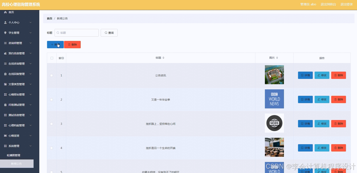Click the icon beside 预约信息管理
Image resolution: width=357 pixels, height=173 pixels.
click(5, 53)
